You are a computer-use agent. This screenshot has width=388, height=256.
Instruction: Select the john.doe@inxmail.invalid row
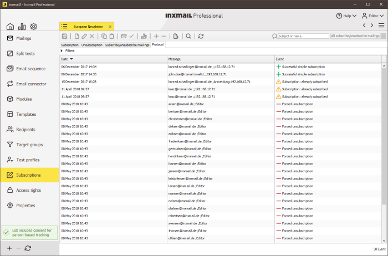coord(220,74)
